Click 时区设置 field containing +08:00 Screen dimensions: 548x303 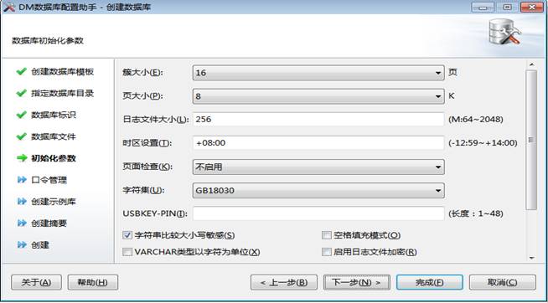318,143
